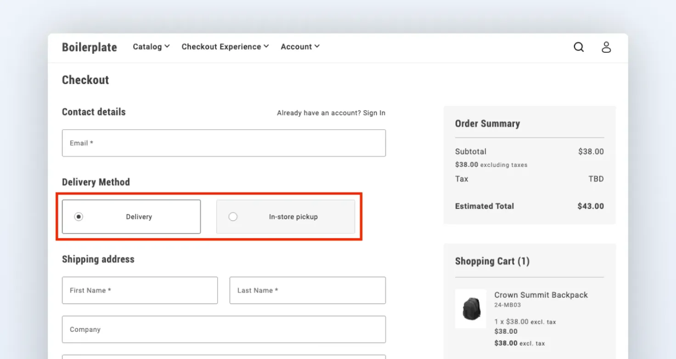
Task: Open the Catalog menu
Action: [x=151, y=46]
